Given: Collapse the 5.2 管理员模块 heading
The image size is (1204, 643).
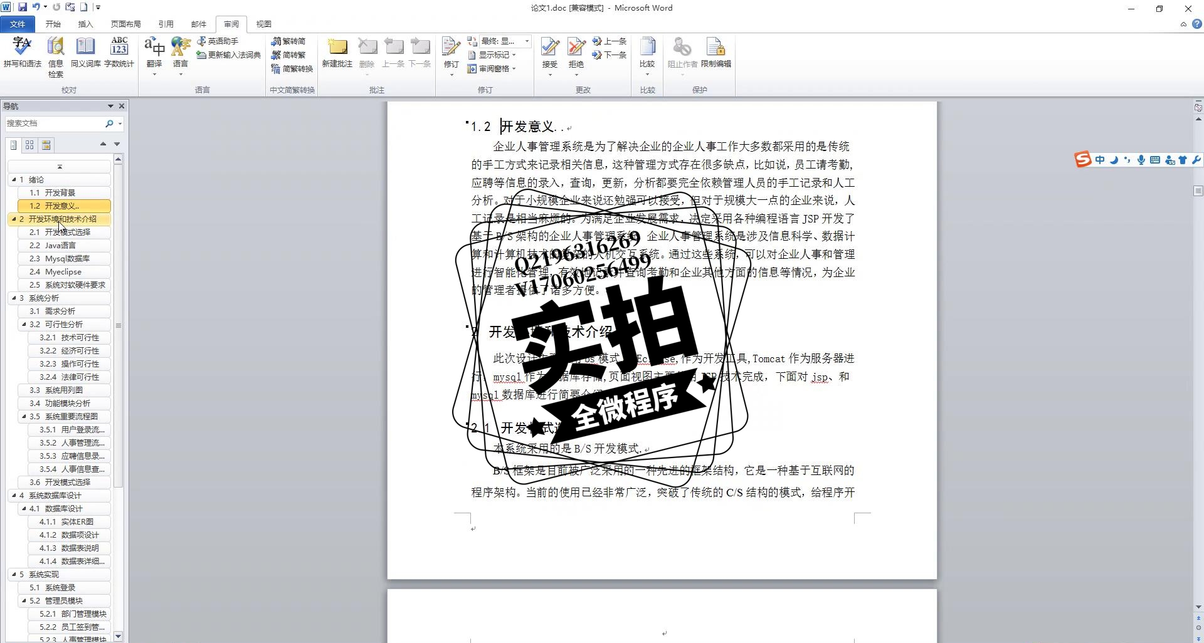Looking at the screenshot, I should pos(24,600).
